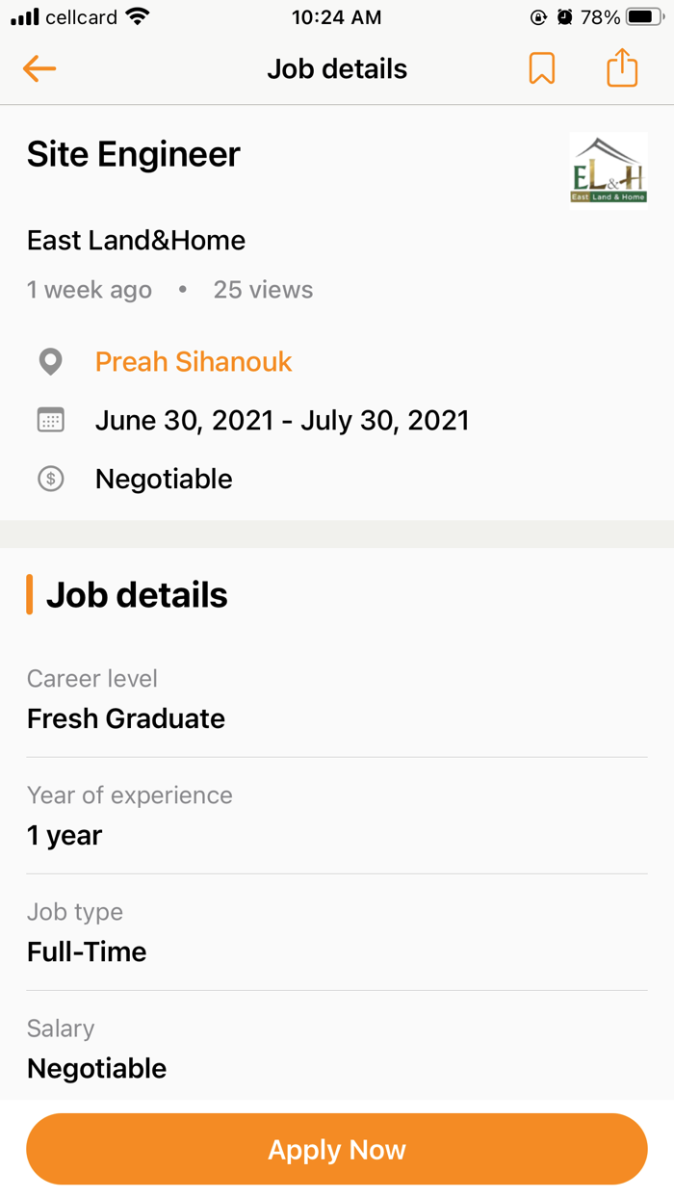674x1198 pixels.
Task: Tap the calendar icon beside the posting dates
Action: tap(50, 420)
